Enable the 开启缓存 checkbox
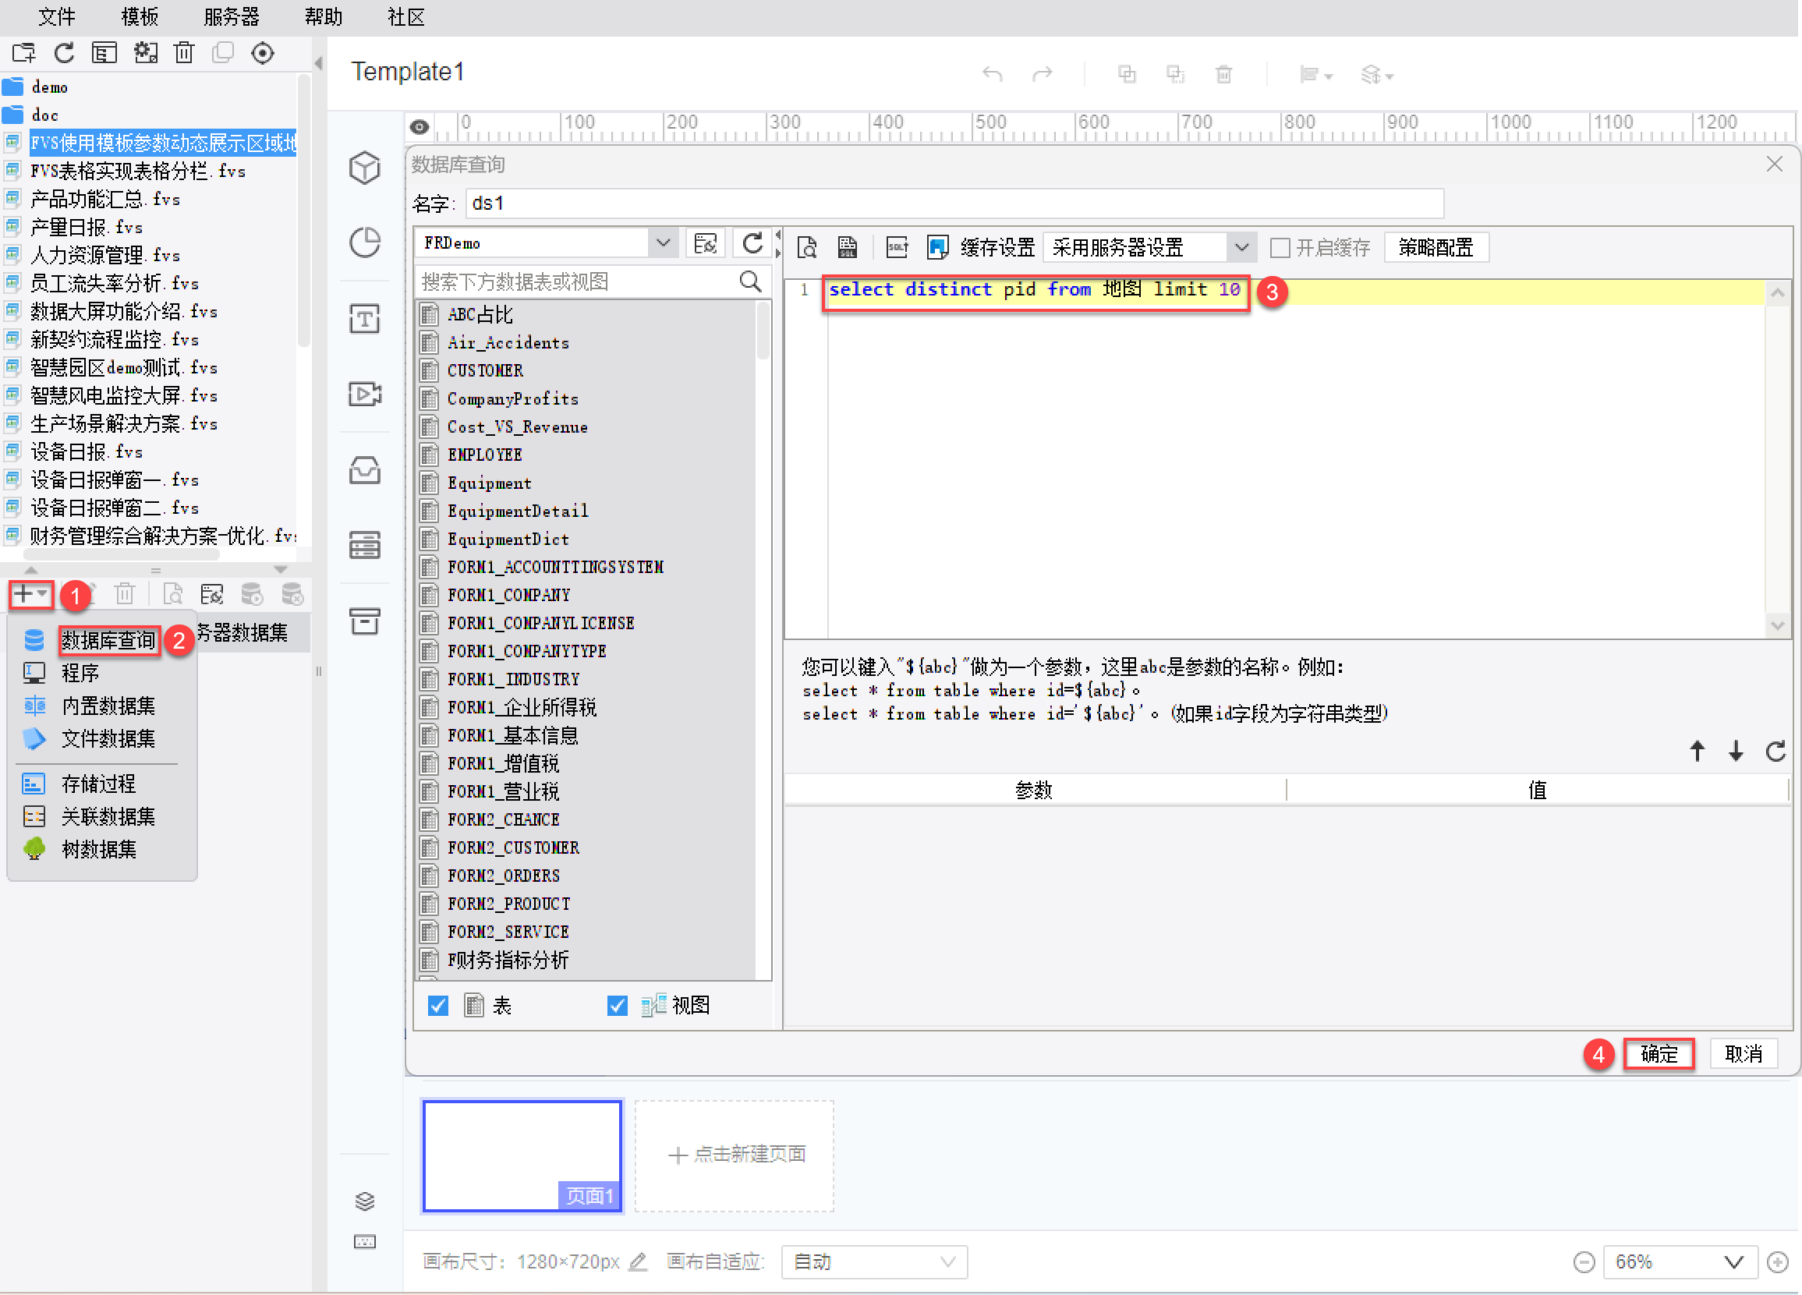This screenshot has width=1802, height=1295. (1280, 248)
